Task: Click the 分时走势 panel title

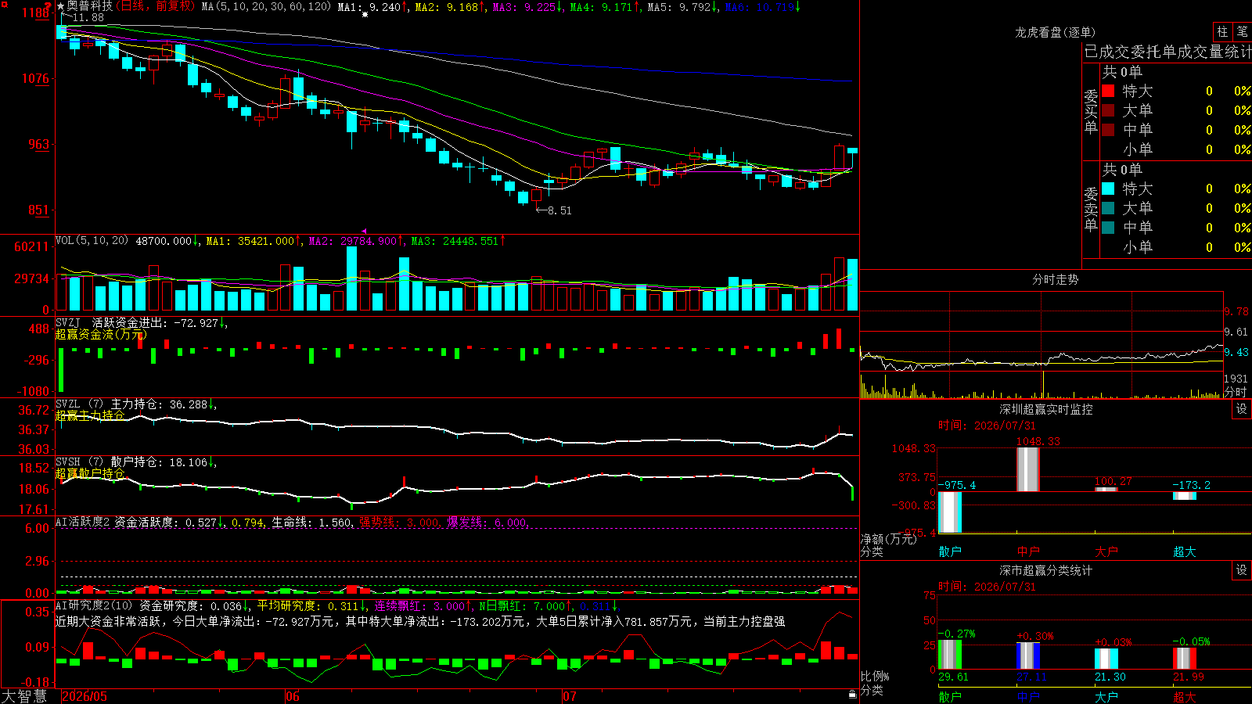Action: (x=1056, y=279)
